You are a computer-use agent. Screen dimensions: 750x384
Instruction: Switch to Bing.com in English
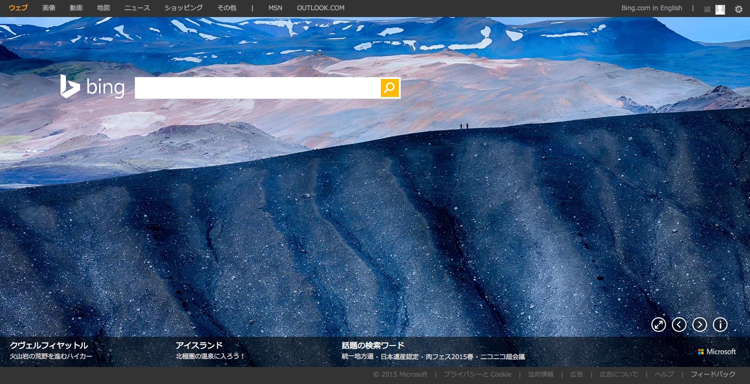[x=652, y=8]
